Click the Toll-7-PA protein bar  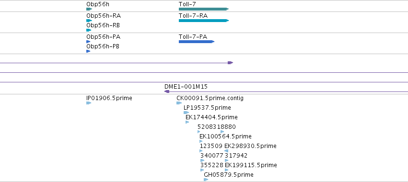click(x=197, y=42)
